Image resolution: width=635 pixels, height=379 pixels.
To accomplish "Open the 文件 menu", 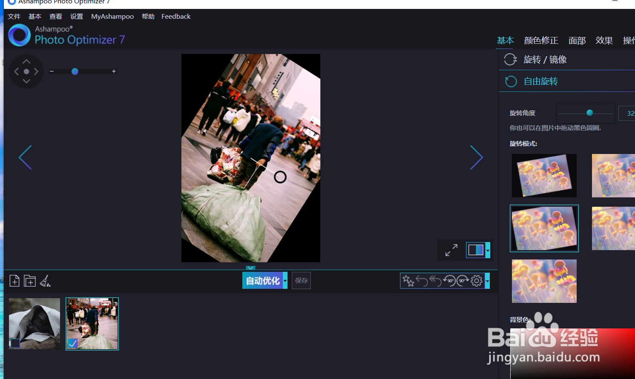I will coord(14,17).
